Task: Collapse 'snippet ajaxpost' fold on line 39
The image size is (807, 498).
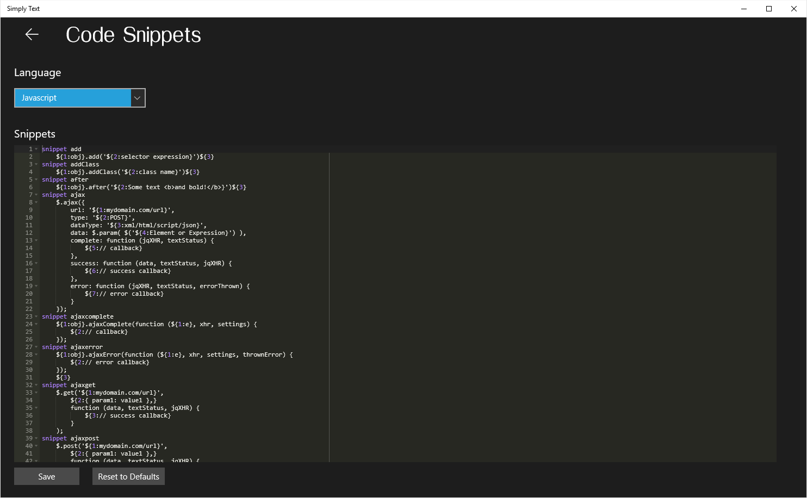Action: [x=36, y=438]
